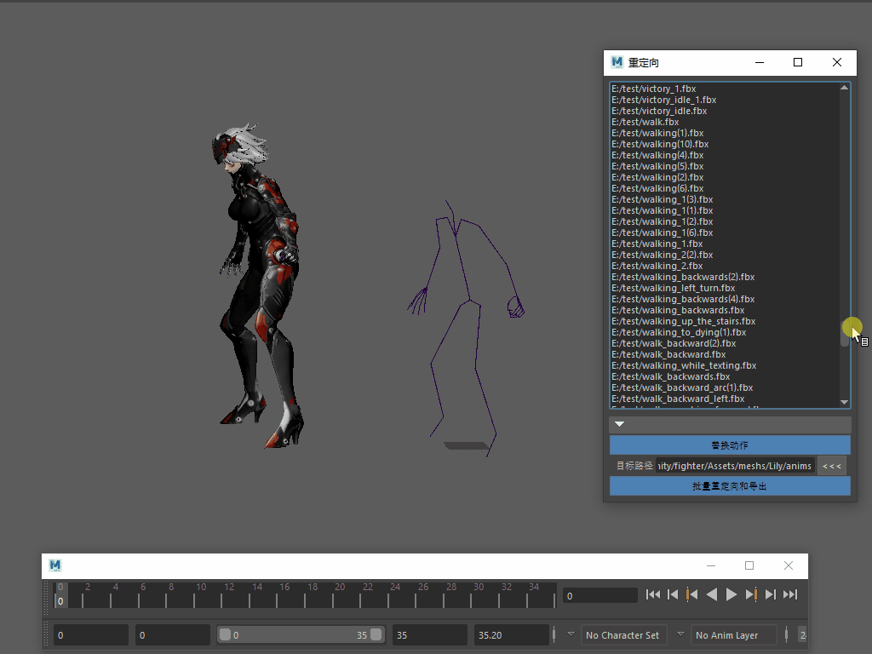Step forward one frame
Viewport: 872px width, 654px height.
(x=771, y=594)
